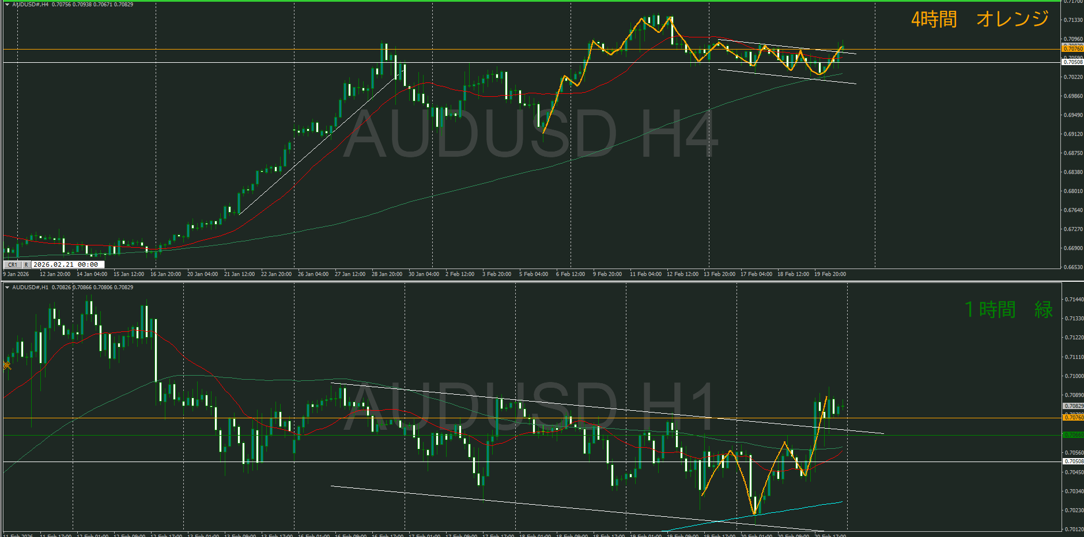Click the 19 Feb 20:00 time axis label
1084x537 pixels.
(830, 274)
